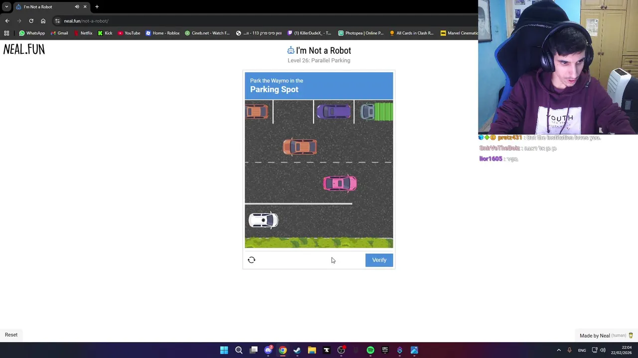638x358 pixels.
Task: Show hidden system tray icons
Action: (559, 350)
